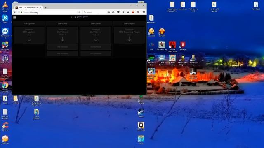
Task: Click the DMP logo at page top
Action: pos(79,17)
